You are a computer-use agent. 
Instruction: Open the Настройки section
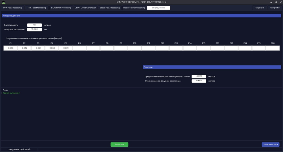tap(275, 8)
